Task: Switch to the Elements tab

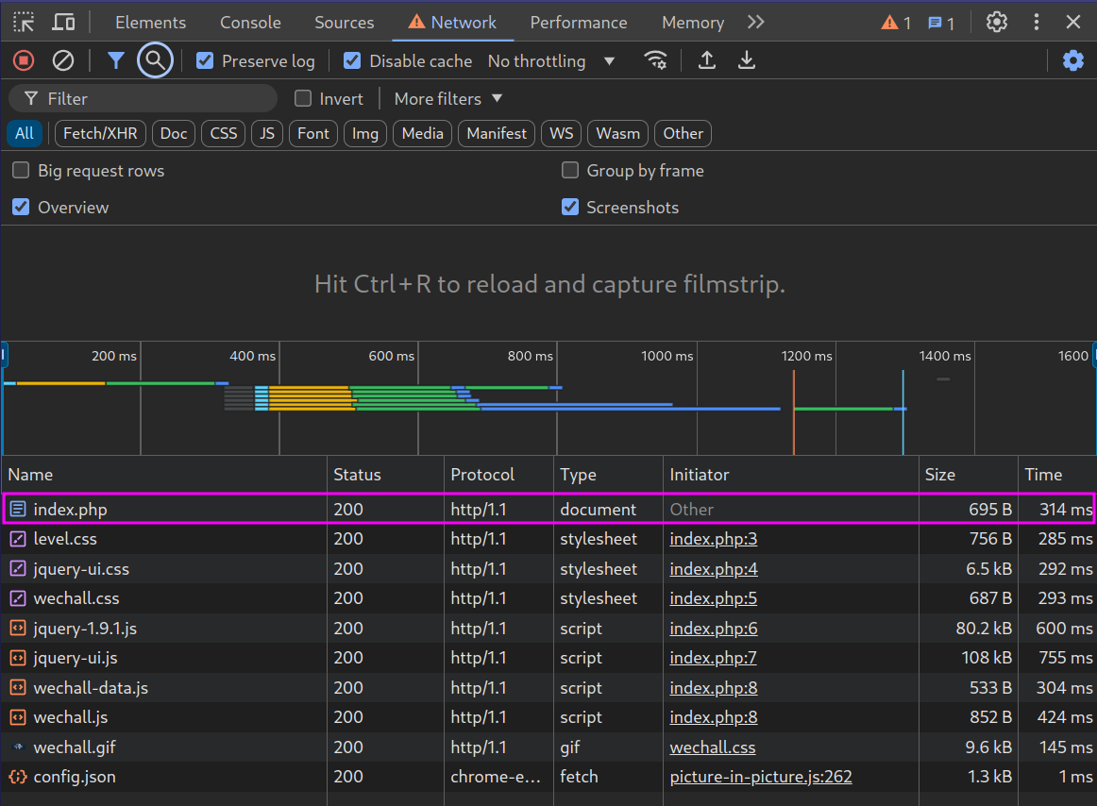Action: [x=150, y=23]
